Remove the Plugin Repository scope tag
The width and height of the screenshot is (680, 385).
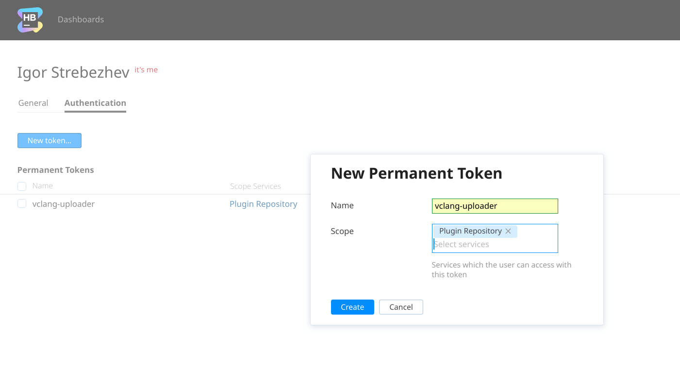tap(508, 231)
